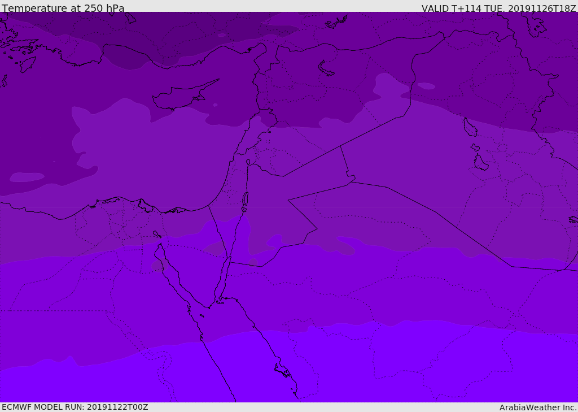The width and height of the screenshot is (578, 412).
Task: Click the 'VALID T+114 TUE. 20191126T18Z' label
Action: click(499, 8)
